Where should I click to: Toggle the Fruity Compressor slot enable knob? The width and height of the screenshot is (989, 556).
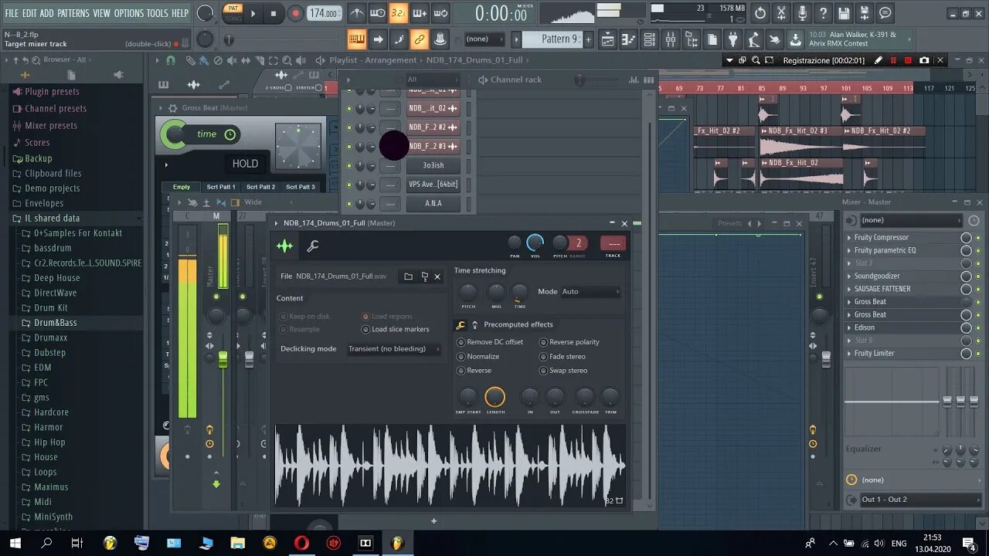pyautogui.click(x=966, y=238)
